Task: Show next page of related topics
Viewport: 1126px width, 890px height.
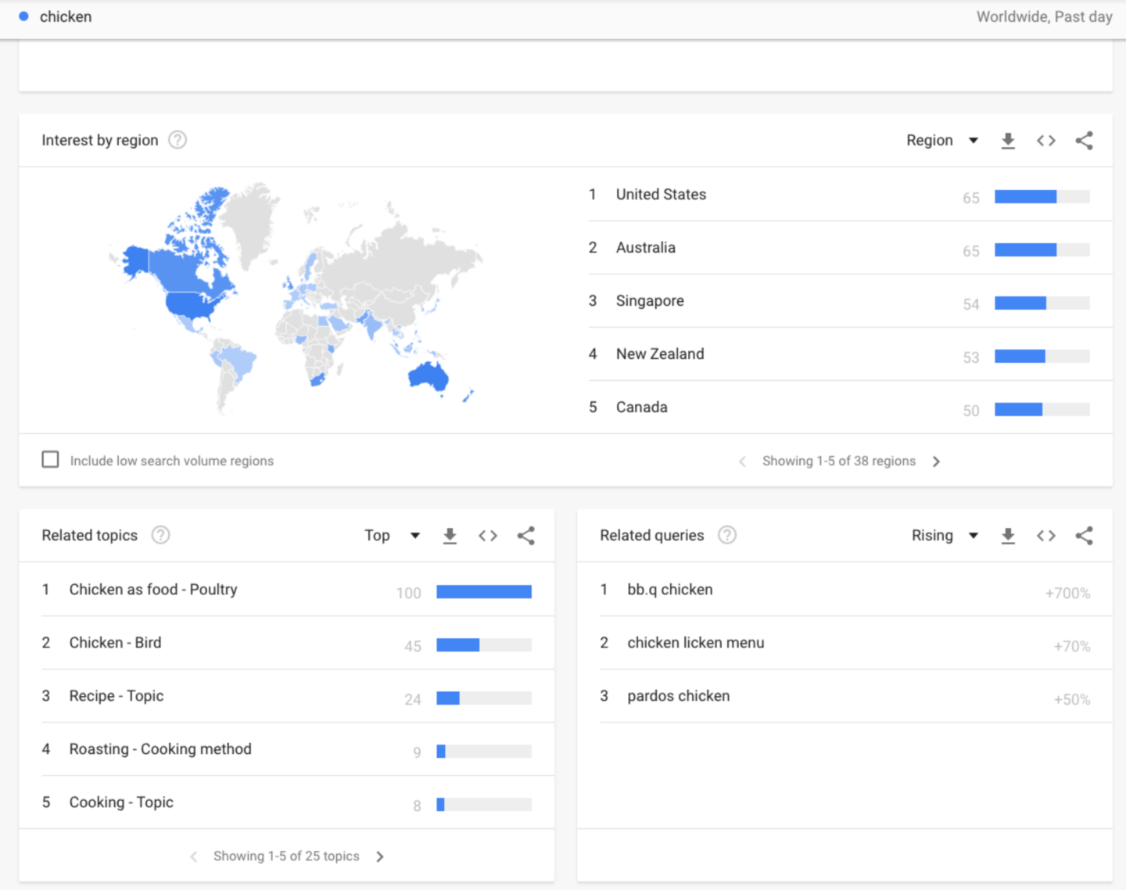Action: click(380, 856)
